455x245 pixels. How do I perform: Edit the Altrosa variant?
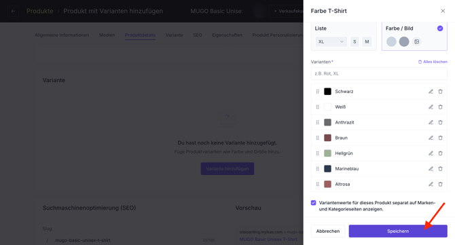pos(431,184)
